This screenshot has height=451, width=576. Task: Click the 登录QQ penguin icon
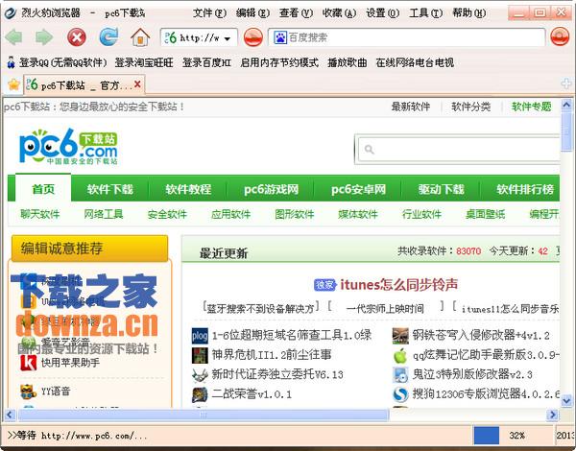click(11, 62)
